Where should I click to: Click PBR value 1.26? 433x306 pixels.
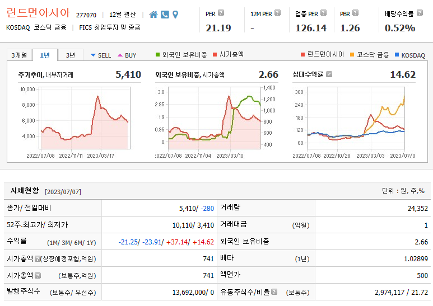[x=350, y=28]
